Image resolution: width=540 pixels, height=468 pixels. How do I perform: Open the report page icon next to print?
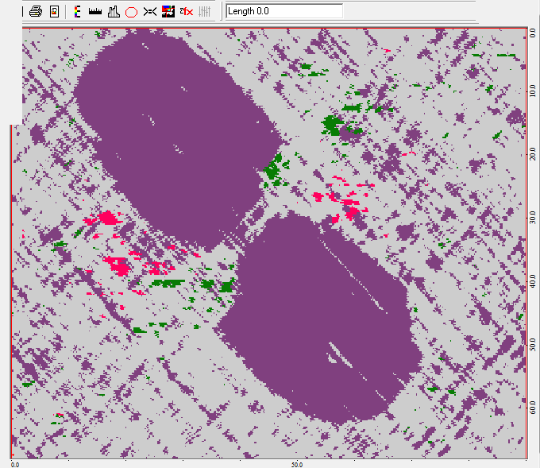(55, 12)
